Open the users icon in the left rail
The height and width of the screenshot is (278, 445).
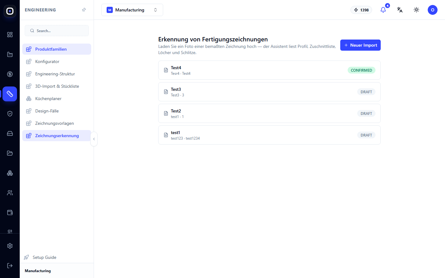[x=10, y=193]
